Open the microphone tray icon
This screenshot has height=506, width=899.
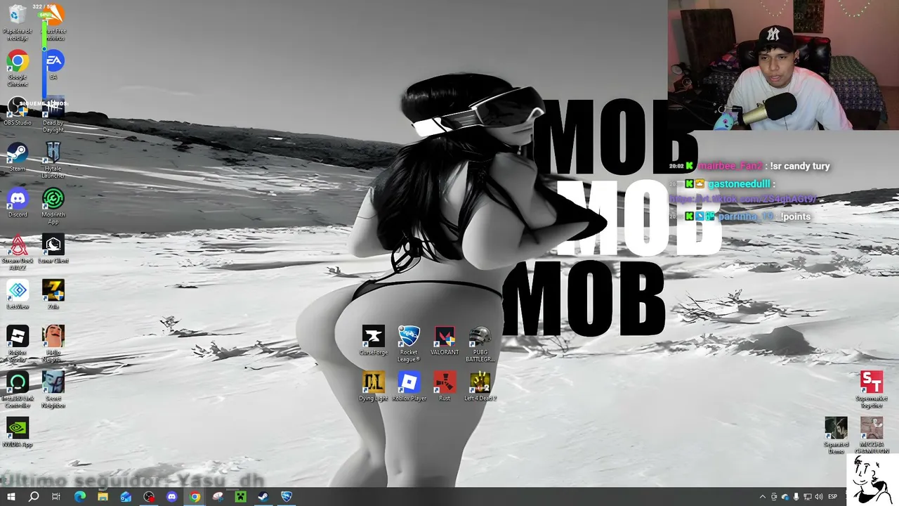796,497
